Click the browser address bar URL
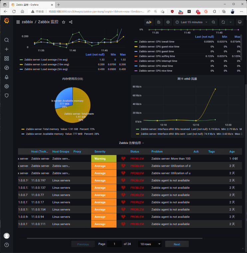The image size is (247, 253). [x=96, y=11]
